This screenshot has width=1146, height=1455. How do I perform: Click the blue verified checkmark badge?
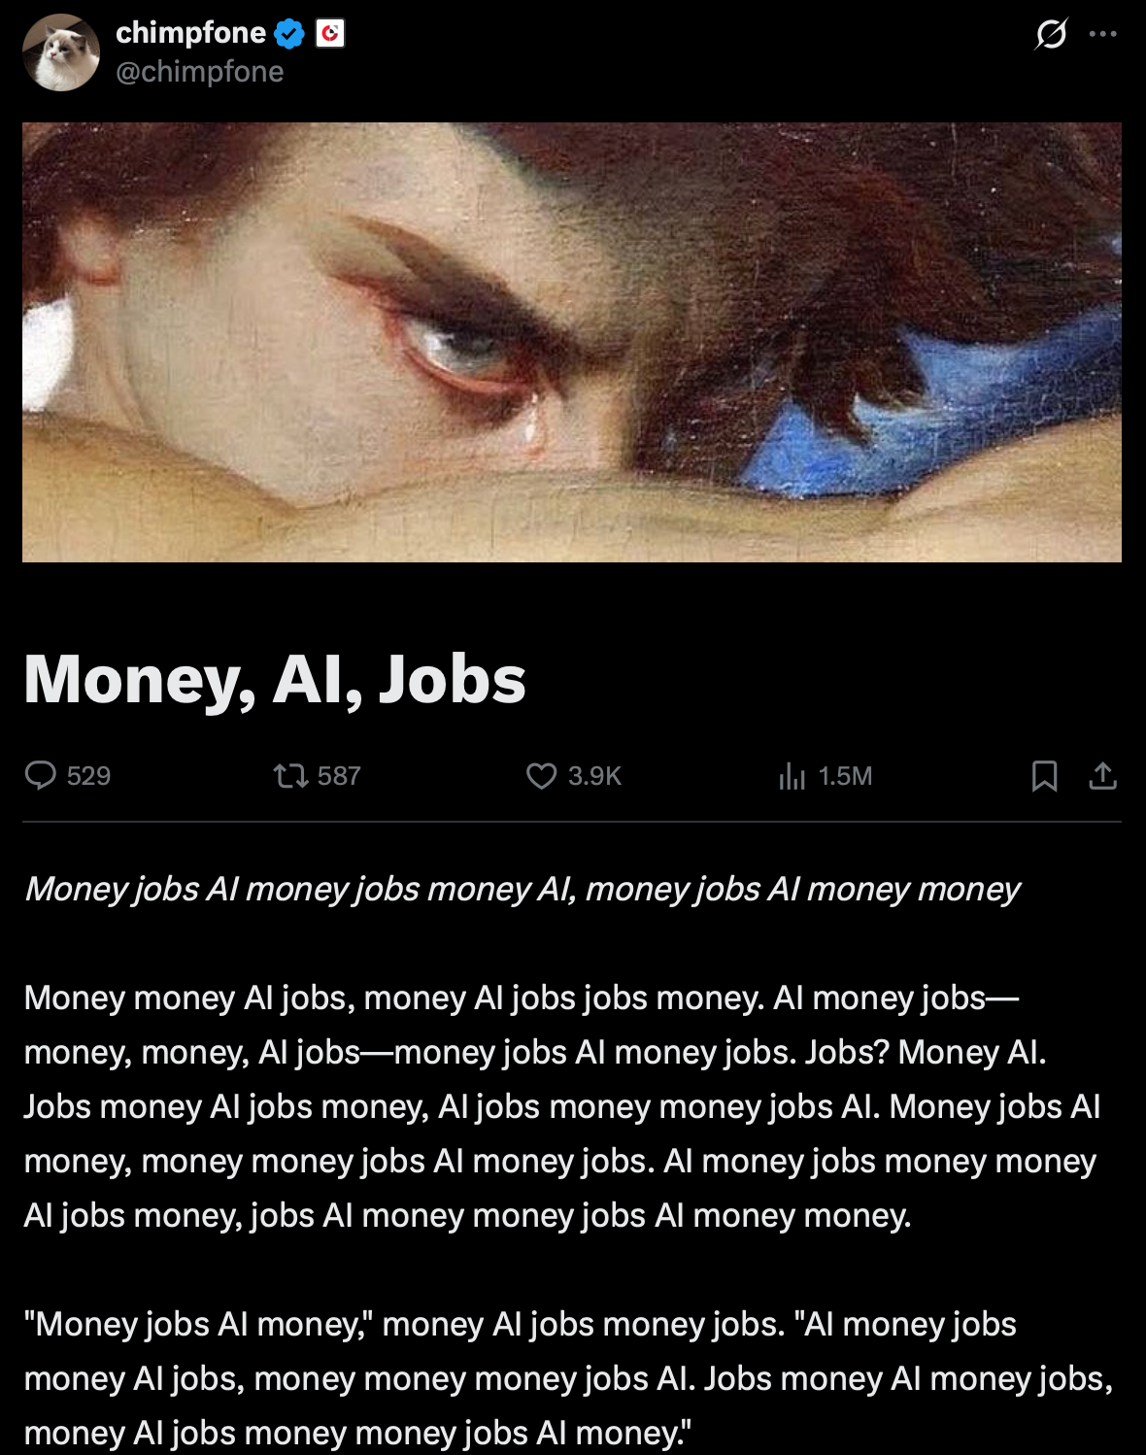click(289, 34)
